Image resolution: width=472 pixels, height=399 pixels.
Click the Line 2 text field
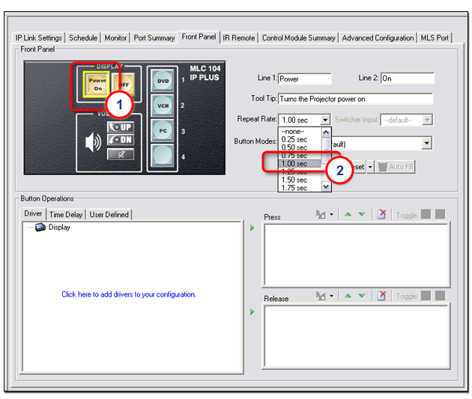tap(408, 79)
